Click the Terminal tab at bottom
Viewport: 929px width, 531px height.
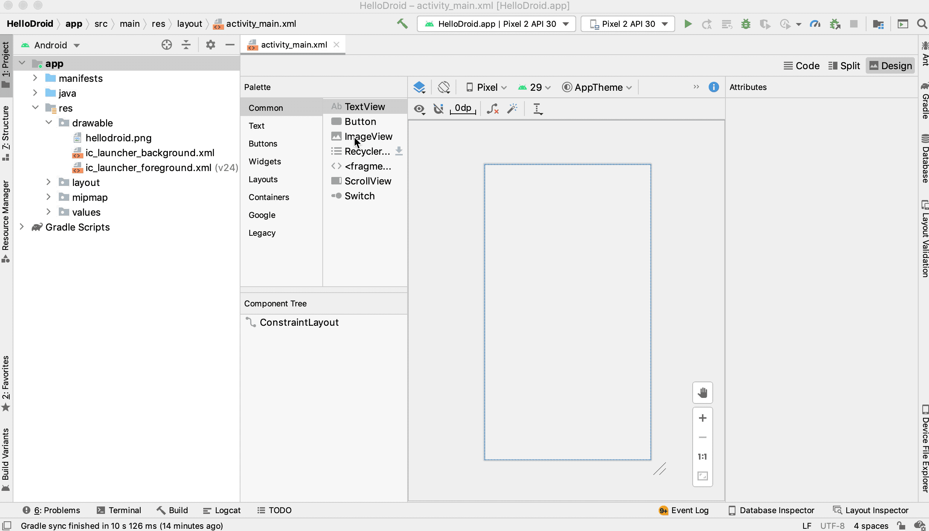point(118,510)
